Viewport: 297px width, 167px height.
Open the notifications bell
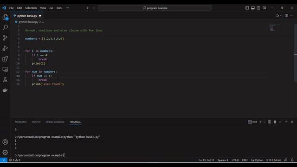(292, 160)
